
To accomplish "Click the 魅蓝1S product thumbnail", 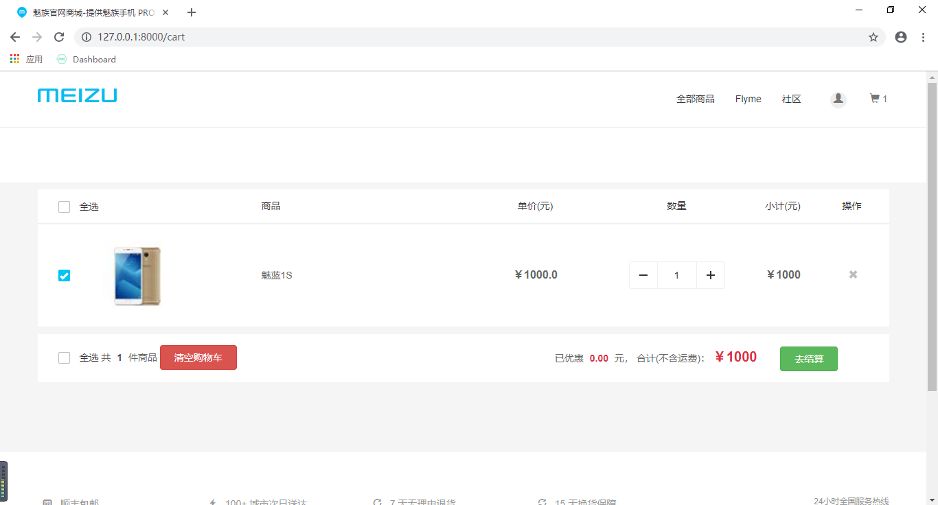I will click(x=137, y=276).
